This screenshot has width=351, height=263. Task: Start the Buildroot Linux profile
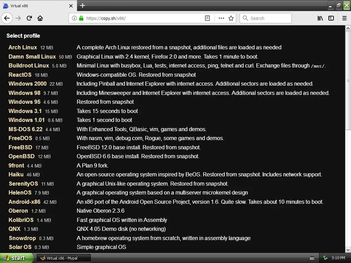coord(29,65)
